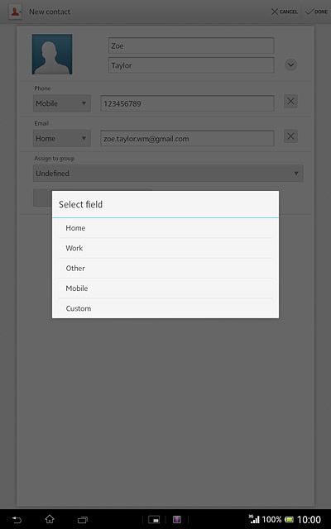Tap Cancel to discard the new contact
The height and width of the screenshot is (529, 331).
pyautogui.click(x=285, y=12)
